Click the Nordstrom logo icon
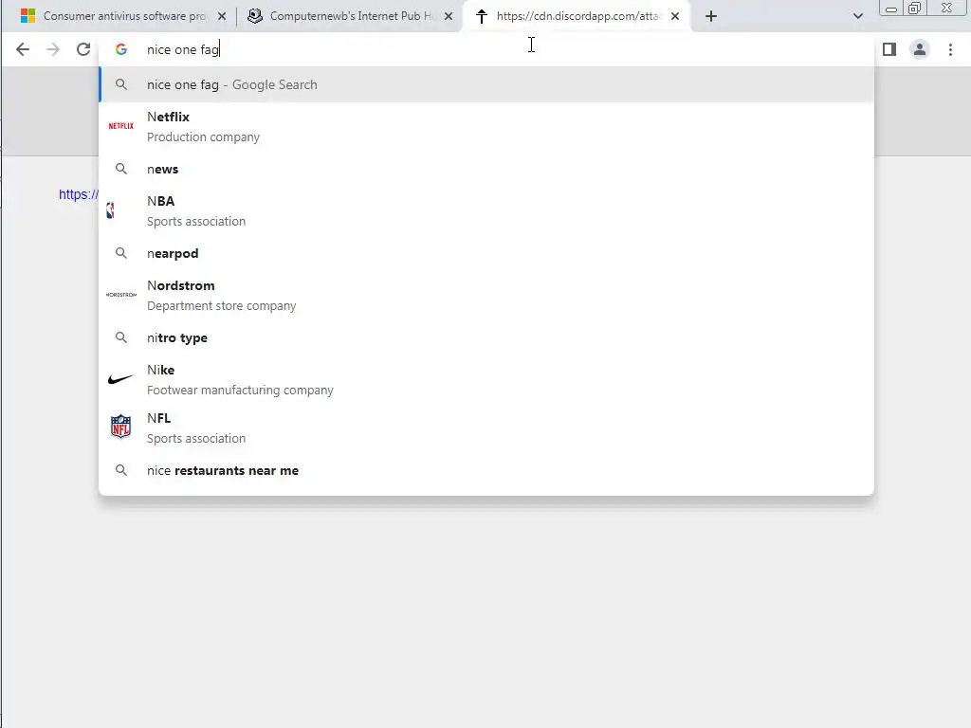Screen dimensions: 971x728 coord(121,295)
